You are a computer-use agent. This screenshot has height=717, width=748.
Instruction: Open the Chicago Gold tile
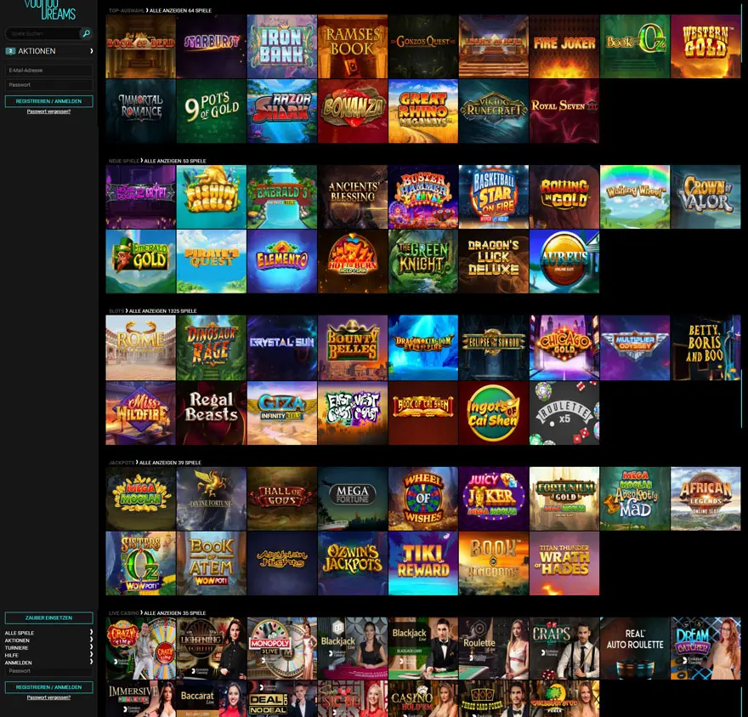[564, 348]
